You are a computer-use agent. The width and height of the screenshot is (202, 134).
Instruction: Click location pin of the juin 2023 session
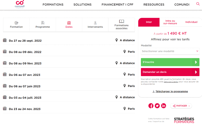pyautogui.click(x=124, y=86)
